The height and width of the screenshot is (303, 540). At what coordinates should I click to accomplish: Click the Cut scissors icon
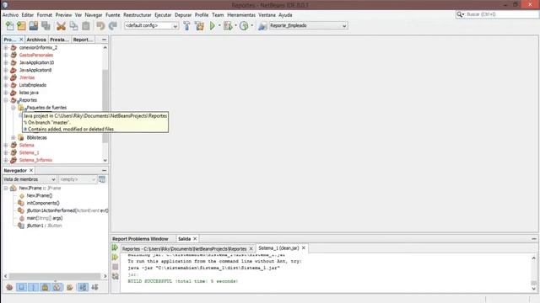pyautogui.click(x=61, y=26)
